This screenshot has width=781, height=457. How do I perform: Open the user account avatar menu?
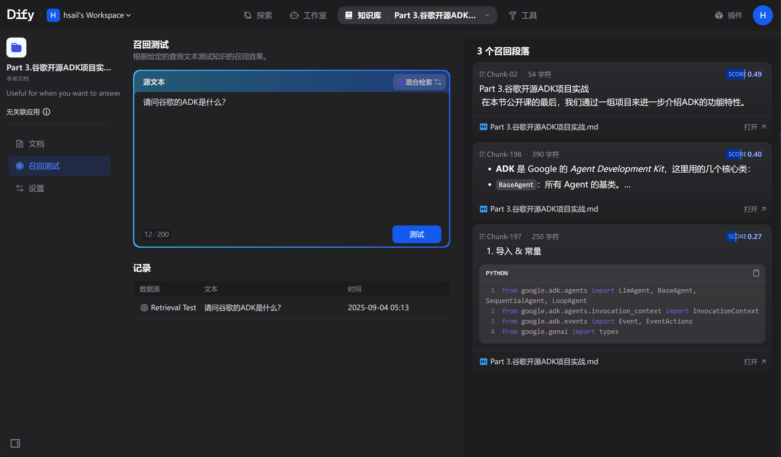(763, 15)
